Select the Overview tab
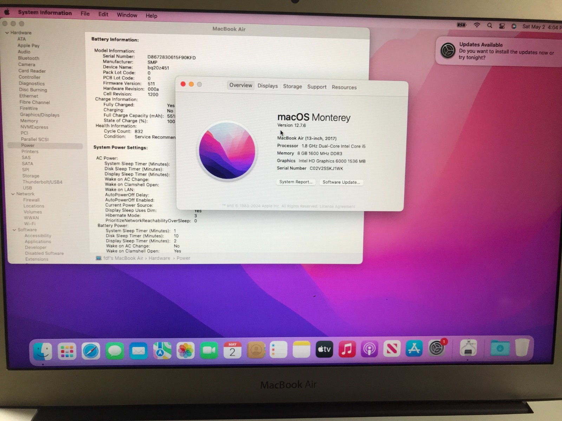Screen dimensions: 562x421 (x=241, y=85)
